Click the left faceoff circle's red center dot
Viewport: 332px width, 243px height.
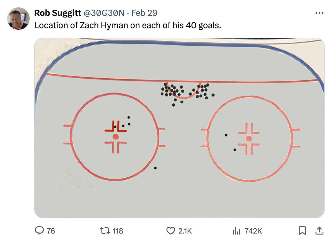click(x=116, y=136)
